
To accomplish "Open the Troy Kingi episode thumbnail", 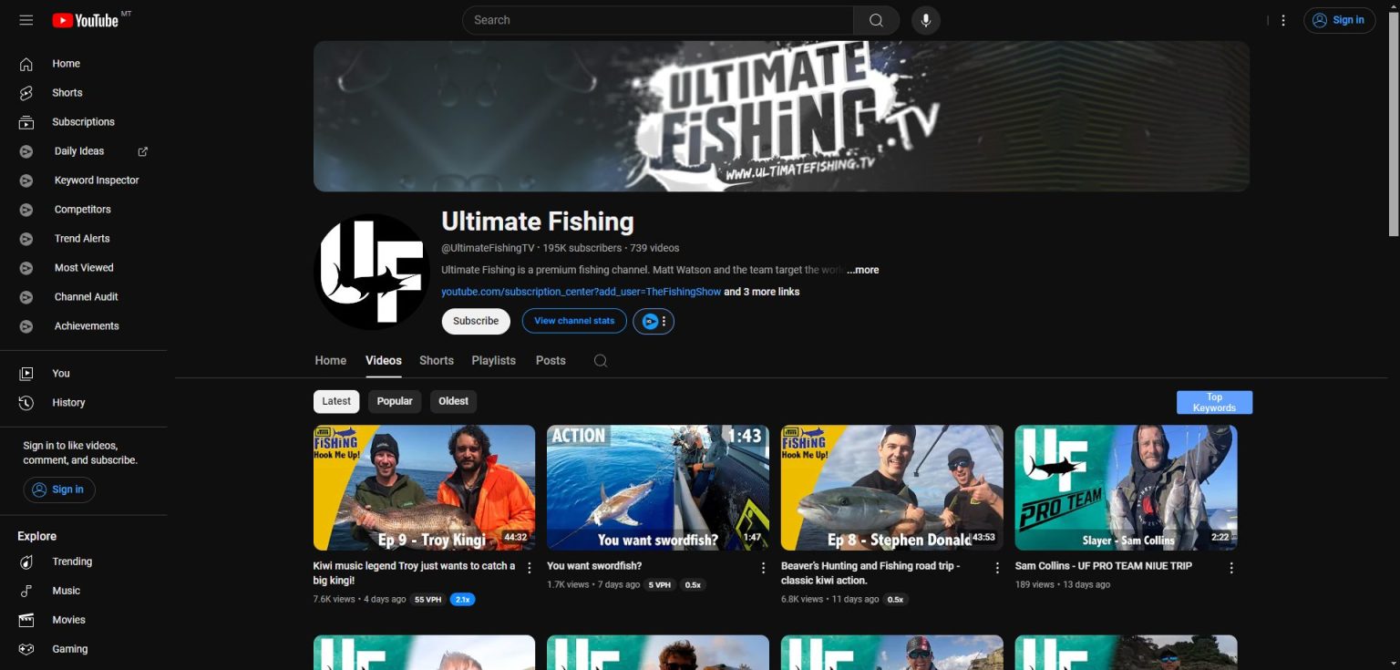I will 424,487.
